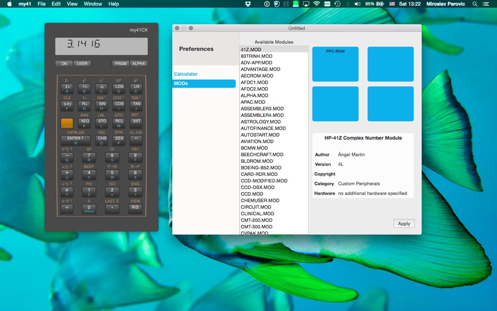Select BOEING-B52.MOD module

(x=274, y=168)
